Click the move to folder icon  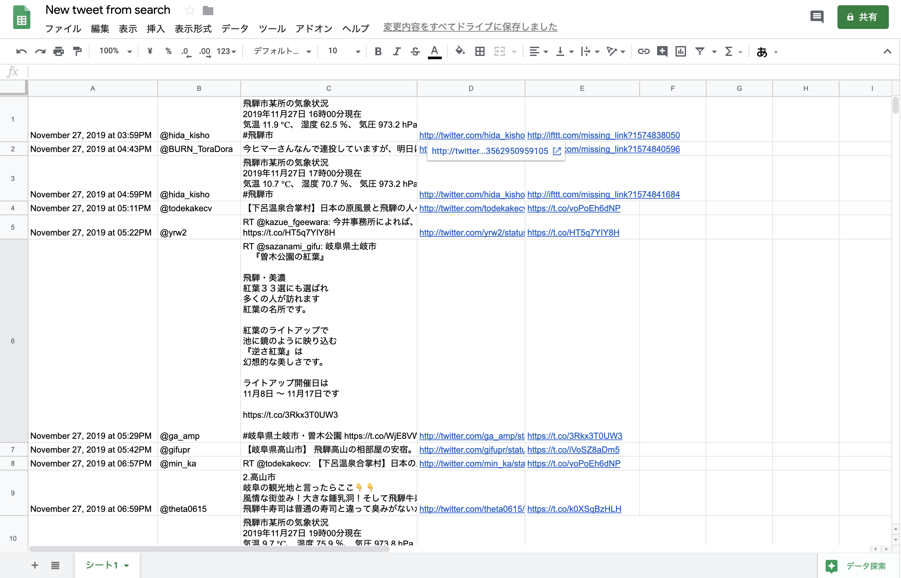(208, 11)
